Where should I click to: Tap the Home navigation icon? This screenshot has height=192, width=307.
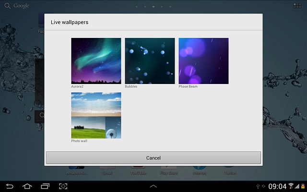(x=27, y=186)
